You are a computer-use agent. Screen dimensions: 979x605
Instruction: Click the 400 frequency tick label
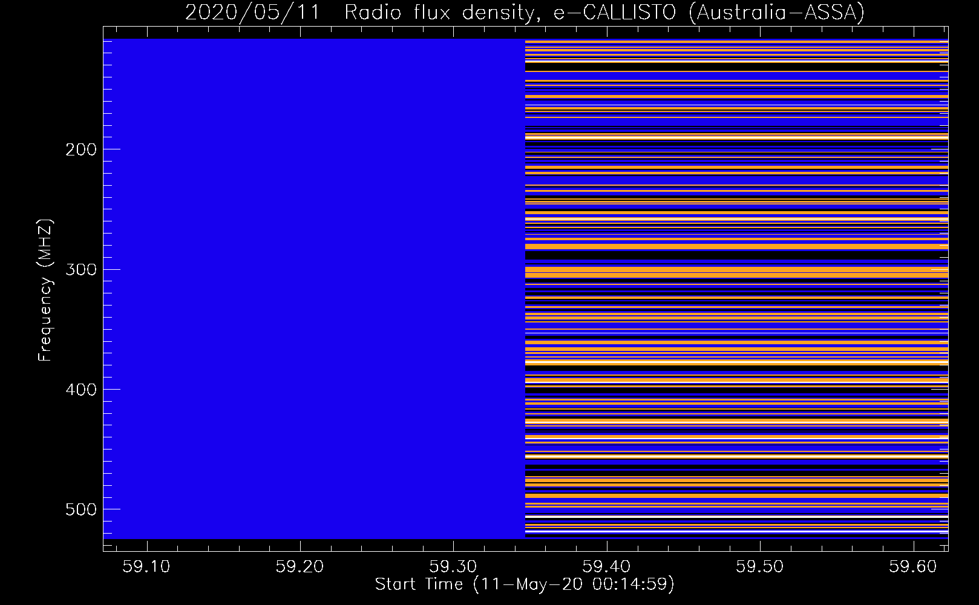coord(81,390)
